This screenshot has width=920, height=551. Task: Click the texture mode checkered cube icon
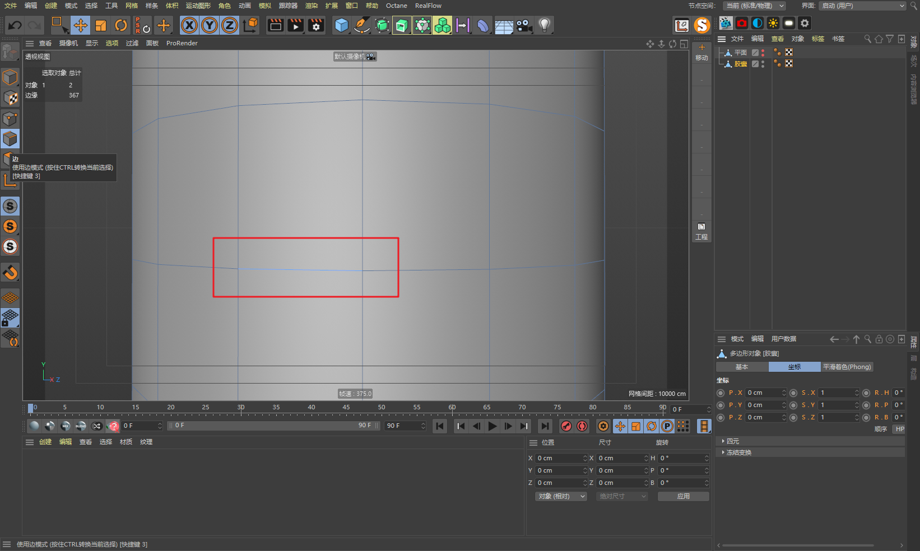pyautogui.click(x=10, y=97)
